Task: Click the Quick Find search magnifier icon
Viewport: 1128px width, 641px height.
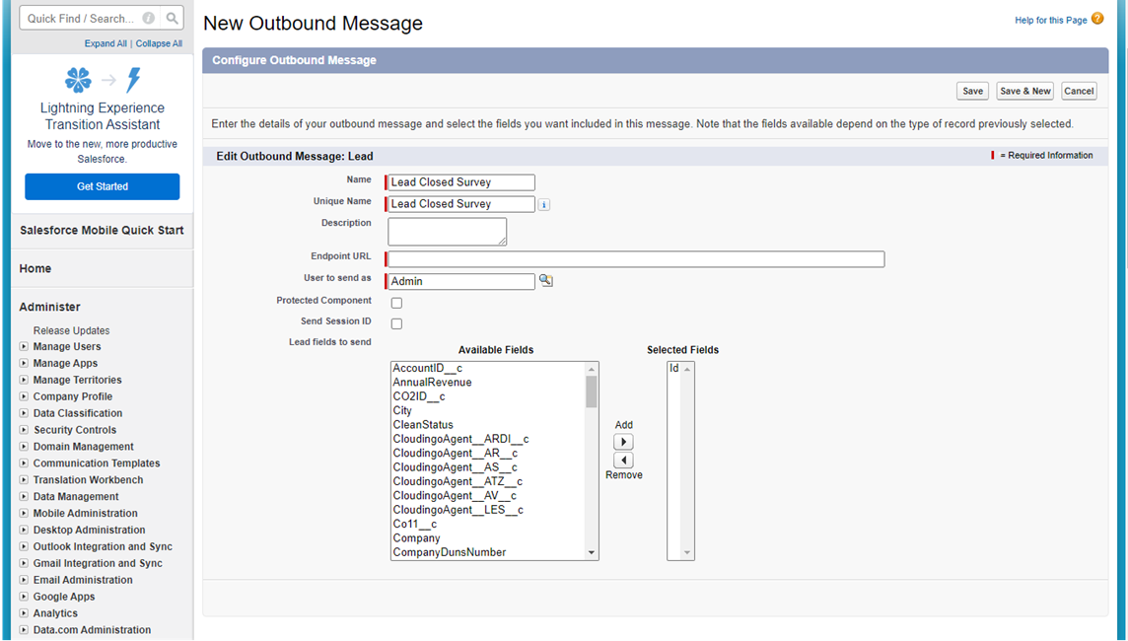Action: (x=173, y=18)
